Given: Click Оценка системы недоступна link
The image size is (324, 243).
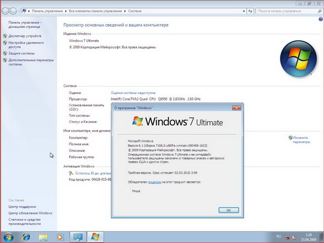Looking at the screenshot, I should coord(133,93).
